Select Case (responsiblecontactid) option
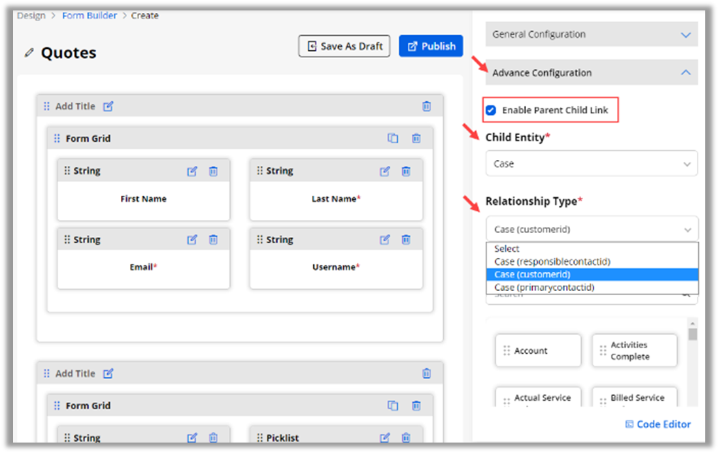 [552, 262]
